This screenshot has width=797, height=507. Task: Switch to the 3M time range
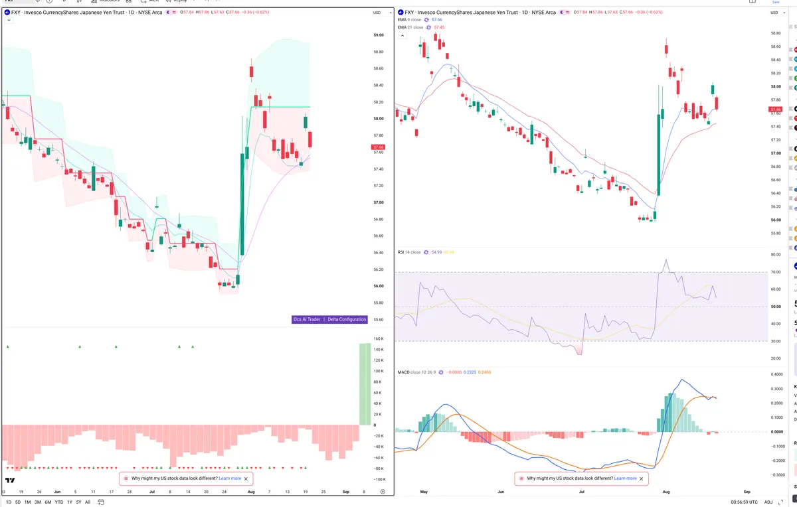(38, 502)
